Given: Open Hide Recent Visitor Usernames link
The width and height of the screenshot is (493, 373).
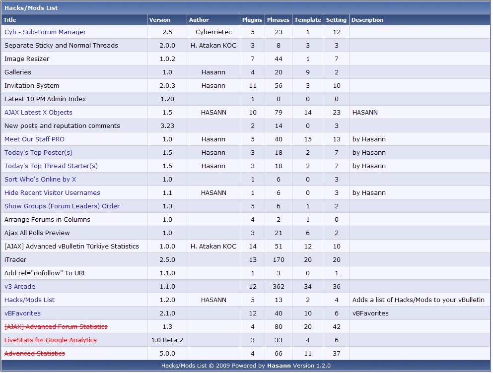Looking at the screenshot, I should tap(52, 193).
